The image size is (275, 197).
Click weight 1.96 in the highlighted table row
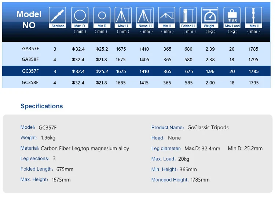(210, 72)
